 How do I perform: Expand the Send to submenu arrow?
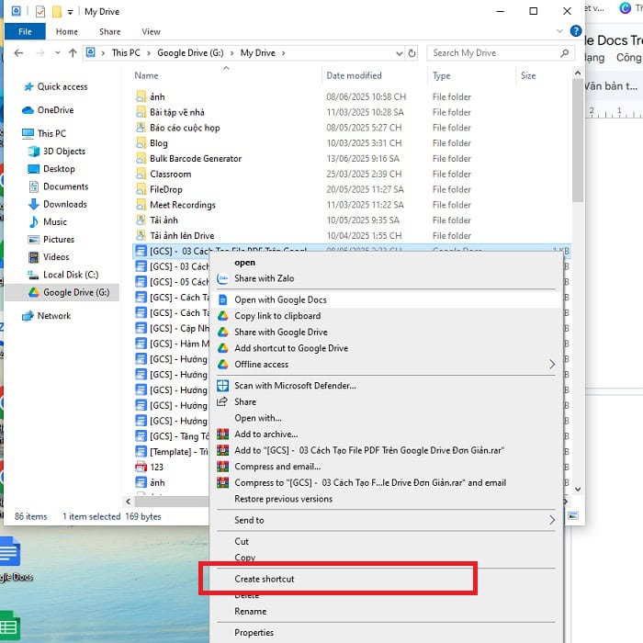coord(551,520)
